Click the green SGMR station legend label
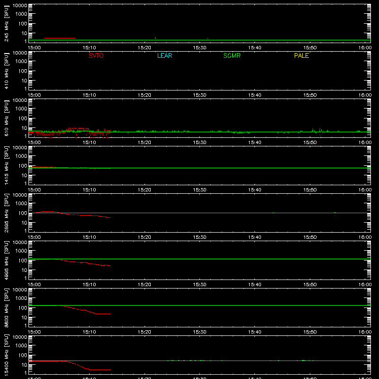379x379 pixels. [x=232, y=55]
